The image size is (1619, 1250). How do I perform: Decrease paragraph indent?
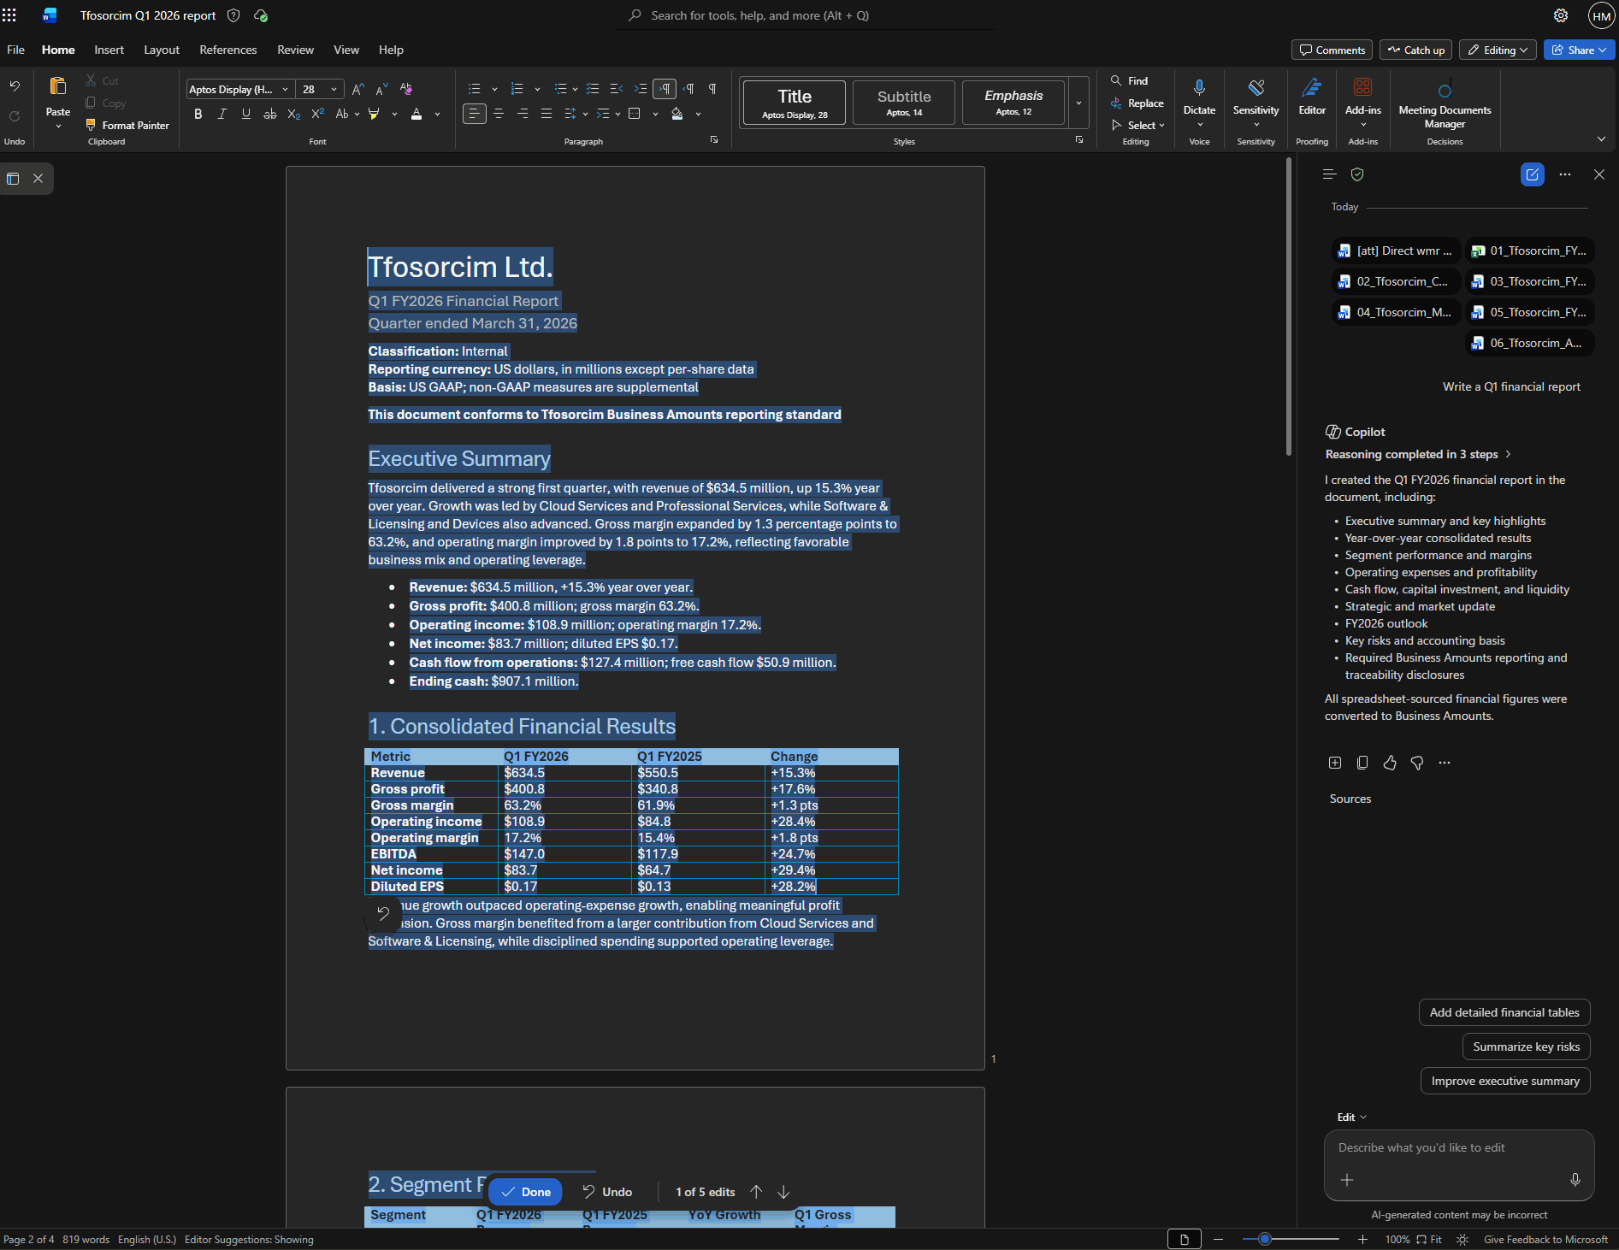[616, 89]
